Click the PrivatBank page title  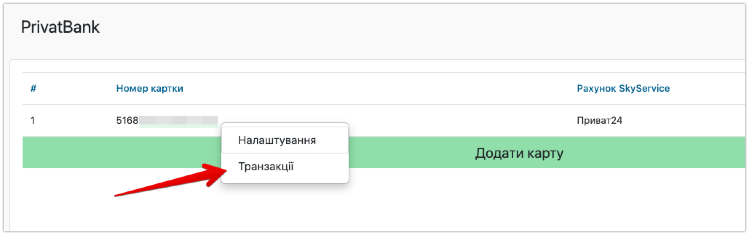point(60,27)
